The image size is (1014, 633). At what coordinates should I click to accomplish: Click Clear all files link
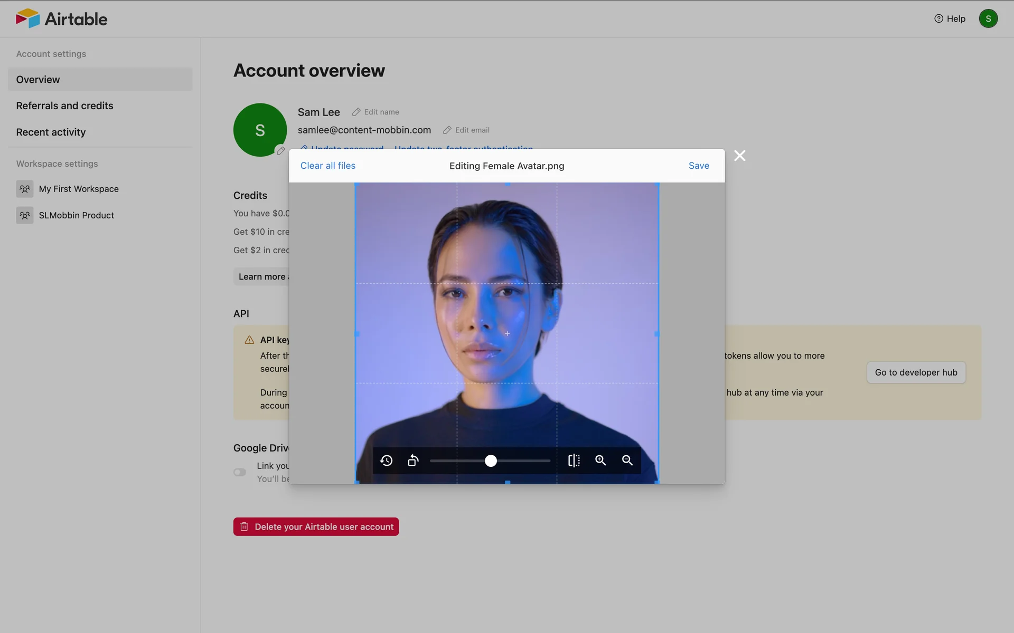327,166
